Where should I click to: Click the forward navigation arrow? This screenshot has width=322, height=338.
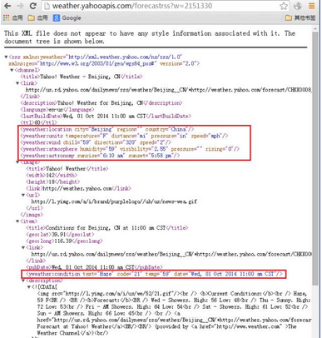click(x=20, y=6)
